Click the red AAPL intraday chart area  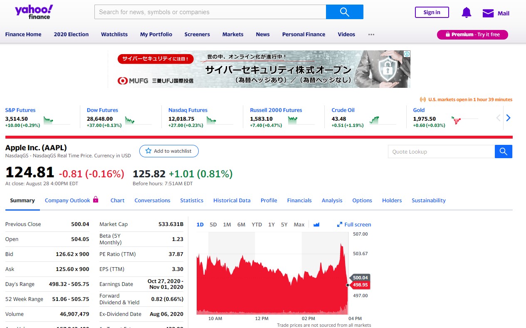tap(272, 279)
